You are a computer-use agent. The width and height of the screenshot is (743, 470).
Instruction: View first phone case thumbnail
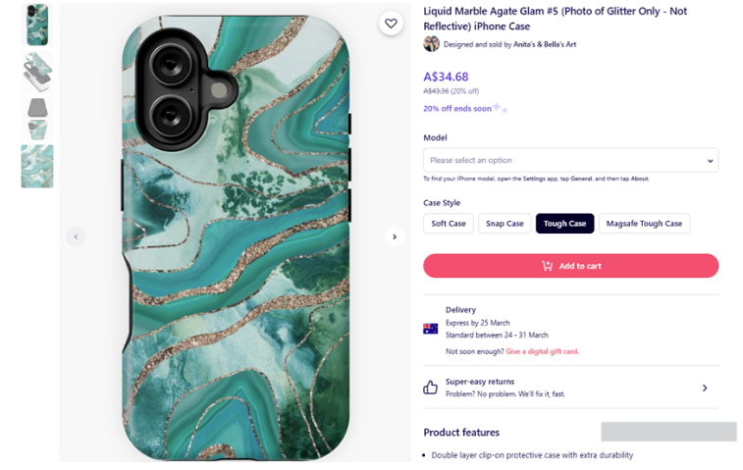pyautogui.click(x=37, y=25)
